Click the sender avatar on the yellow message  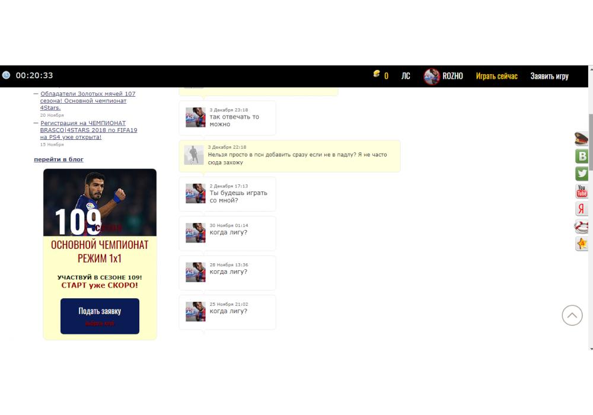point(195,155)
